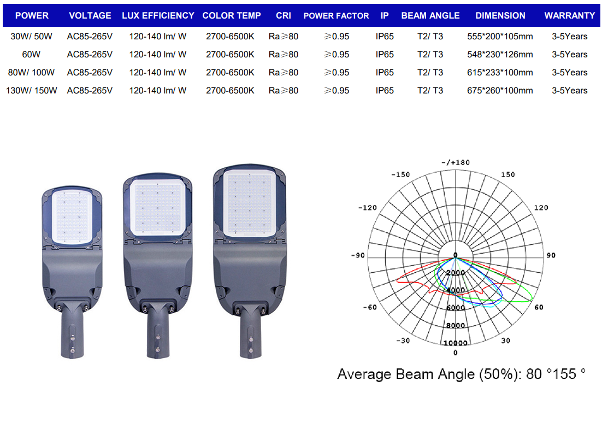Click the COLOR TEMP column header
Screen dimensions: 602x434
tap(232, 16)
